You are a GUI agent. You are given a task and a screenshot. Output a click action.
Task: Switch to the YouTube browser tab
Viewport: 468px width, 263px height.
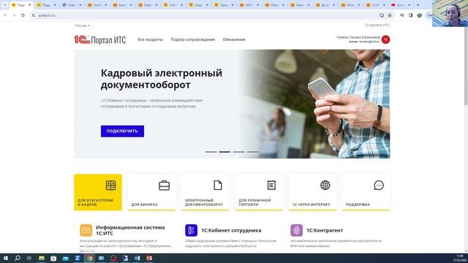[x=401, y=5]
